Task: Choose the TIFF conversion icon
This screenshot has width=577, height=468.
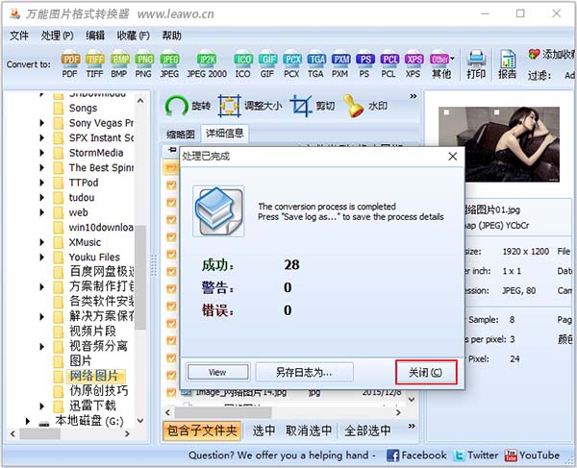Action: (94, 63)
